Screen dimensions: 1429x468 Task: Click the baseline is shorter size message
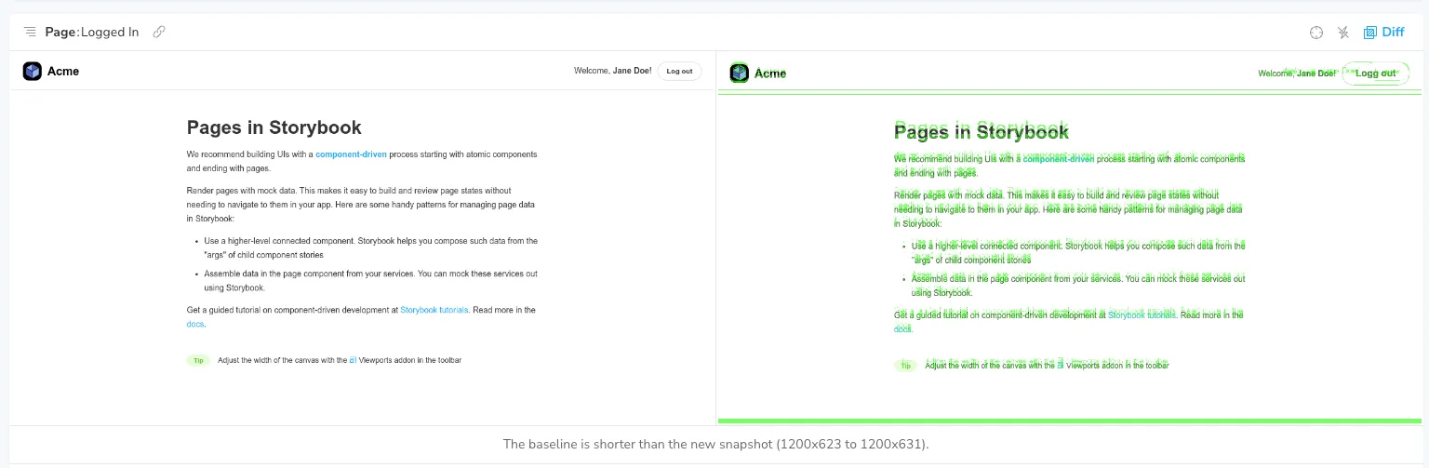[714, 445]
